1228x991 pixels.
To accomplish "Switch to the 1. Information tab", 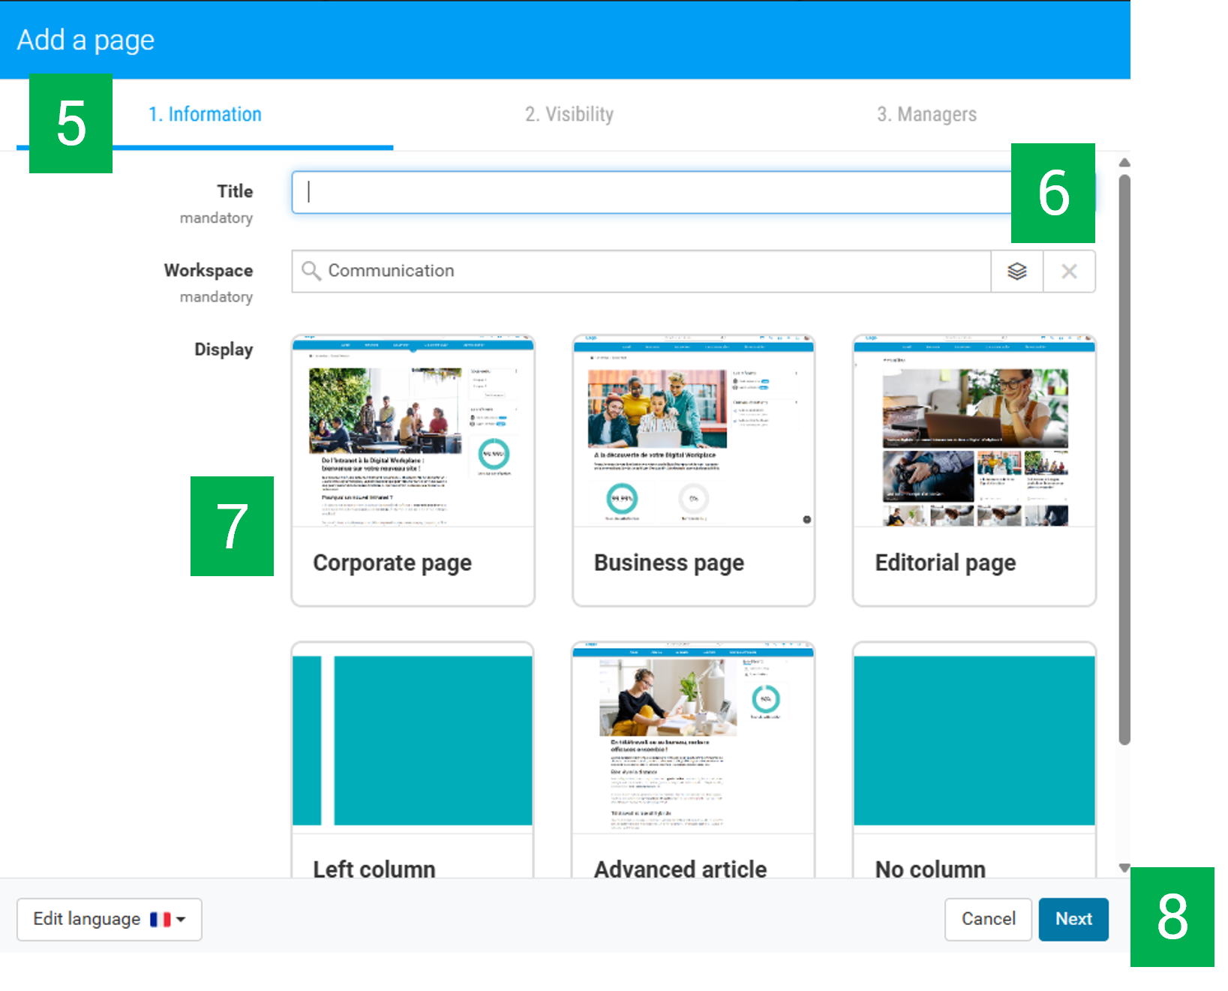I will pos(205,114).
